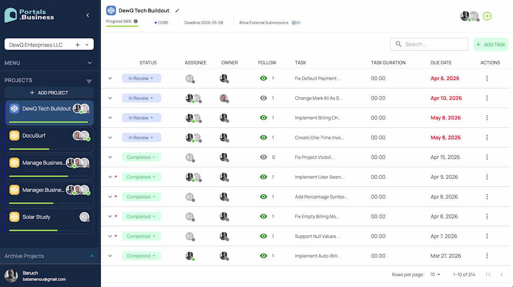The width and height of the screenshot is (513, 287).
Task: Open actions menu for Implement Billing task
Action: (x=487, y=118)
